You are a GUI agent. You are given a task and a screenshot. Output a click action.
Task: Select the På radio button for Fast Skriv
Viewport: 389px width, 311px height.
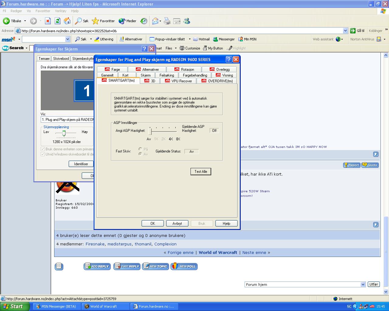[140, 149]
